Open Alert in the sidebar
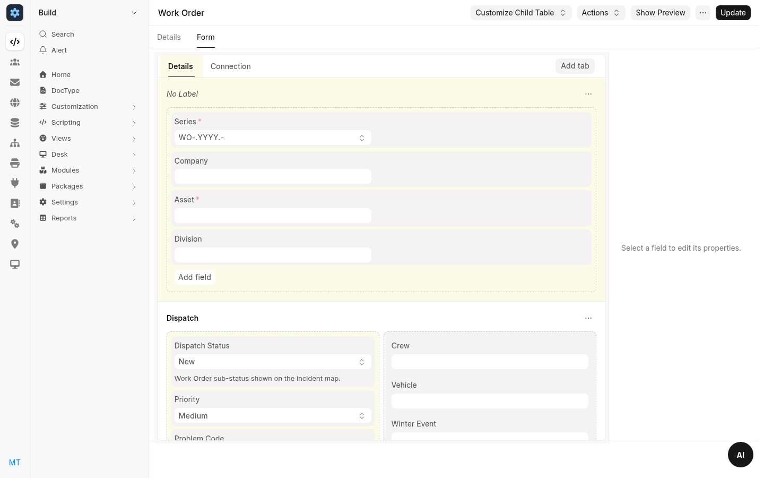Image resolution: width=764 pixels, height=478 pixels. tap(88, 50)
